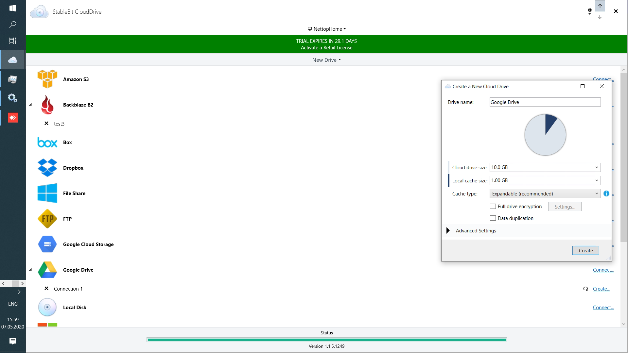628x353 pixels.
Task: Open the Windows Start menu
Action: pyautogui.click(x=13, y=8)
